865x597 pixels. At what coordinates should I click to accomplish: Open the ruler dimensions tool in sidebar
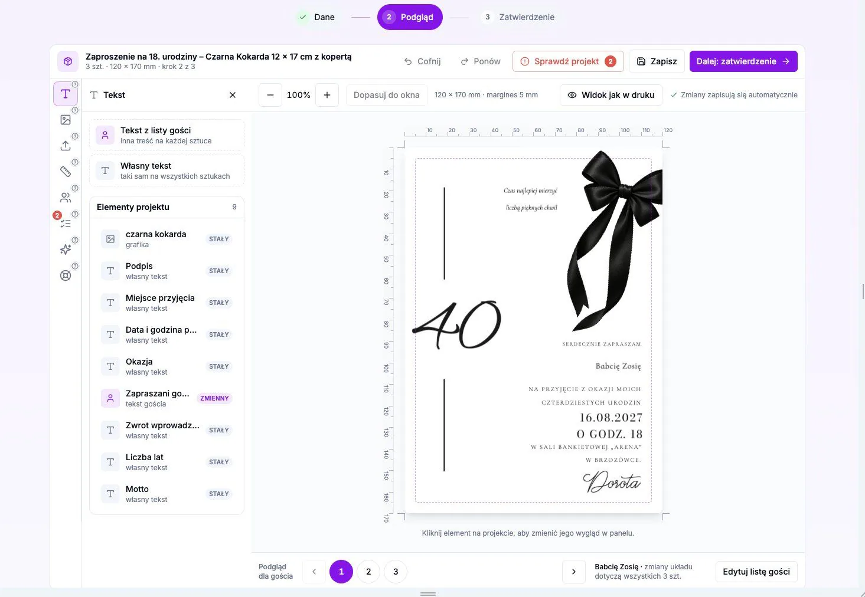[x=66, y=172]
